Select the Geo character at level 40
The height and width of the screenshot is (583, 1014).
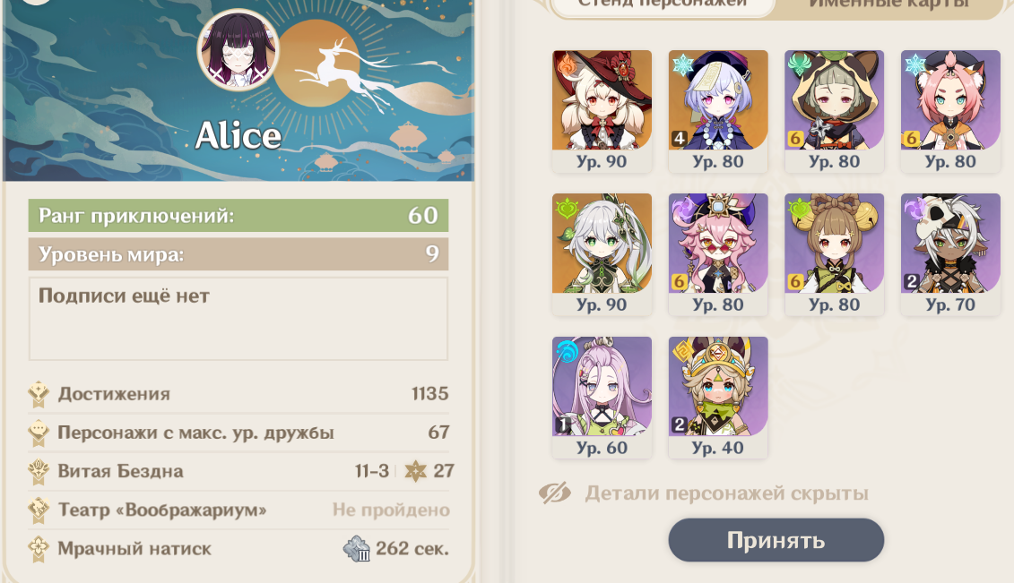(x=718, y=397)
